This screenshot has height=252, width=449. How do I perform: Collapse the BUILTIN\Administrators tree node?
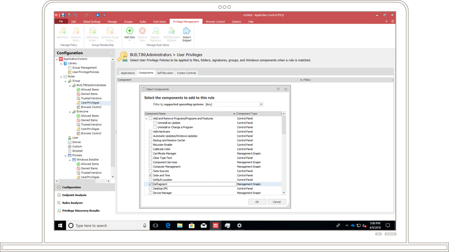click(x=70, y=85)
